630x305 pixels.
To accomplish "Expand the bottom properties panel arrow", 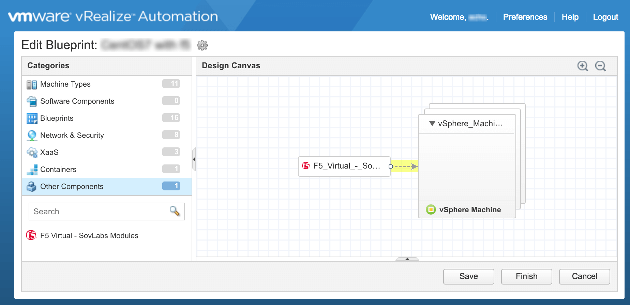I will click(407, 259).
